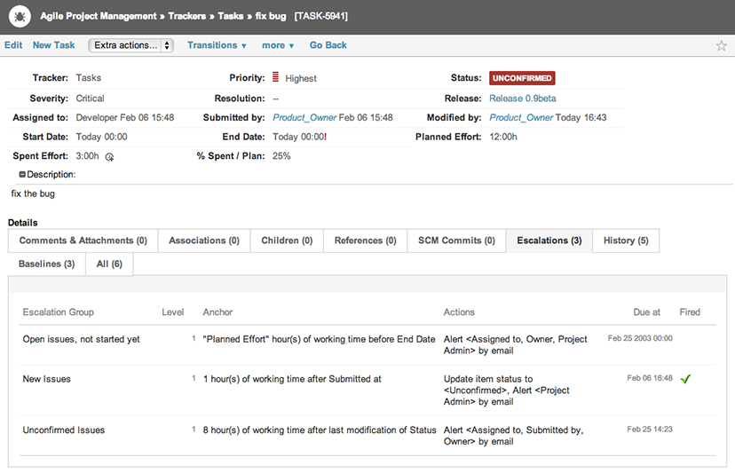Click '8 hour(s) of working time' anchor text
This screenshot has height=473, width=735.
point(320,430)
